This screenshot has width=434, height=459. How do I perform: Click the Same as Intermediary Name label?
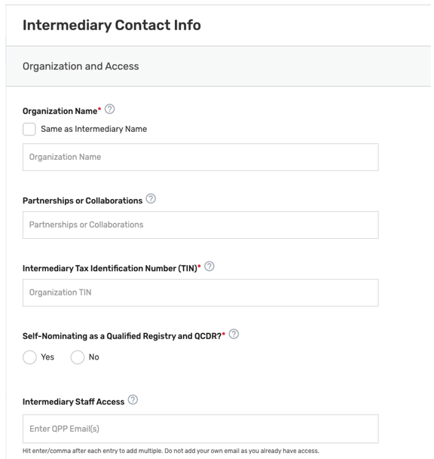94,129
